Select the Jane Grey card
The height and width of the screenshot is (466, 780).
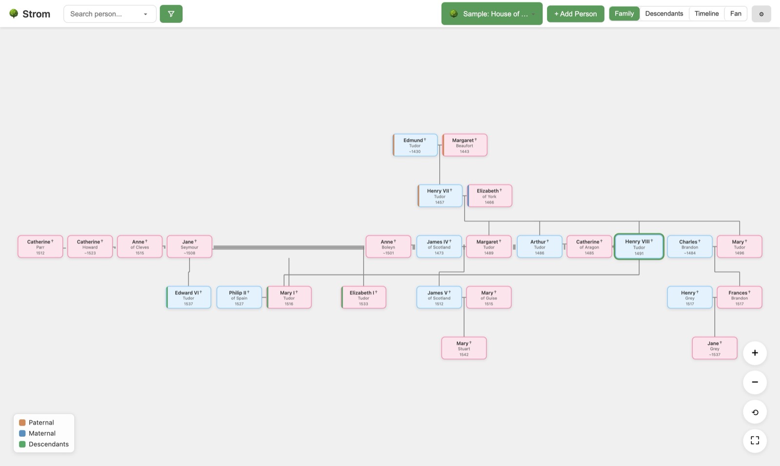tap(715, 348)
